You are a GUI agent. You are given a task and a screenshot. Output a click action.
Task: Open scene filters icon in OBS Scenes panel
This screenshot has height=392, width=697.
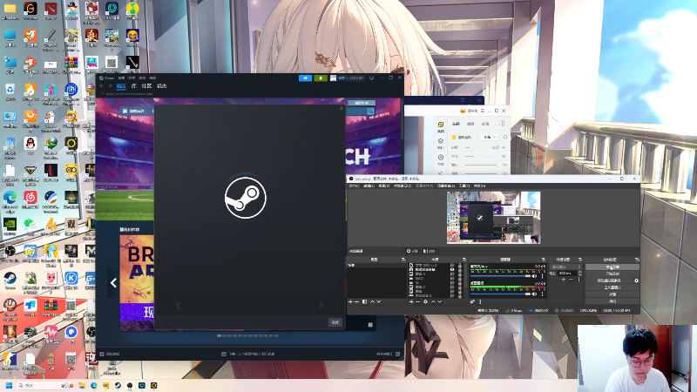pos(364,301)
